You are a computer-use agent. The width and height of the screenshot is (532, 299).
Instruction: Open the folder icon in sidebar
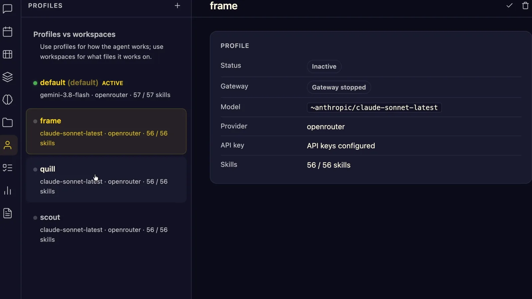pos(8,123)
